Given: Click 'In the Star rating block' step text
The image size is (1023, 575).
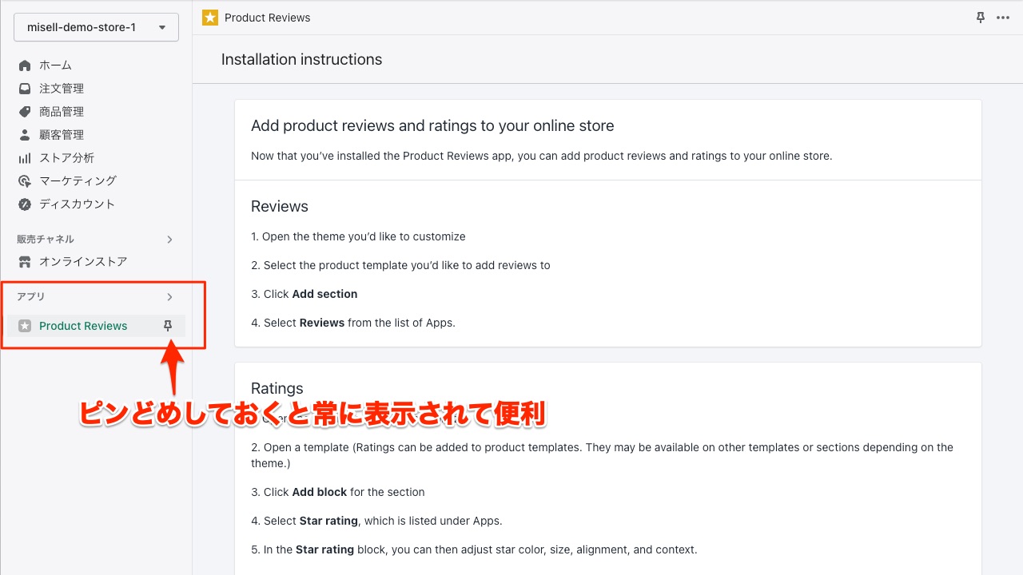Looking at the screenshot, I should 474,549.
